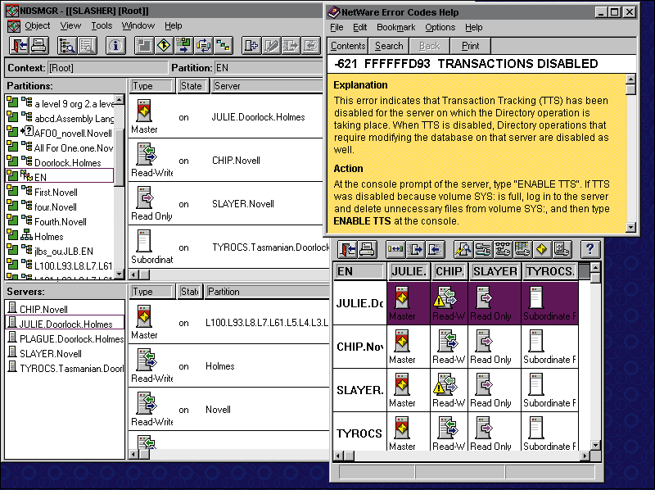Click the network diagram wrench icon
This screenshot has height=490, width=655.
503,250
